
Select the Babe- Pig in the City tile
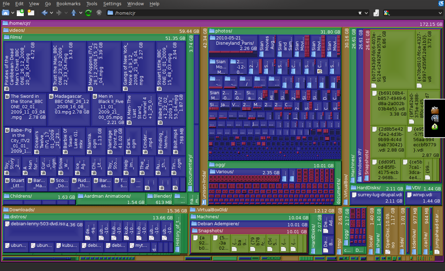pos(18,141)
